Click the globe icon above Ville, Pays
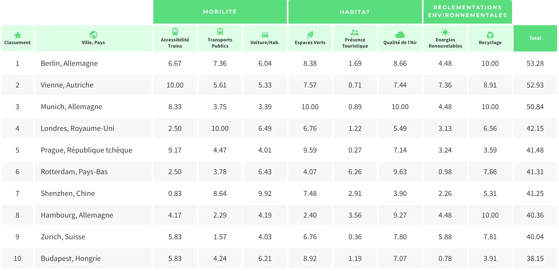This screenshot has height=271, width=559. [x=93, y=35]
